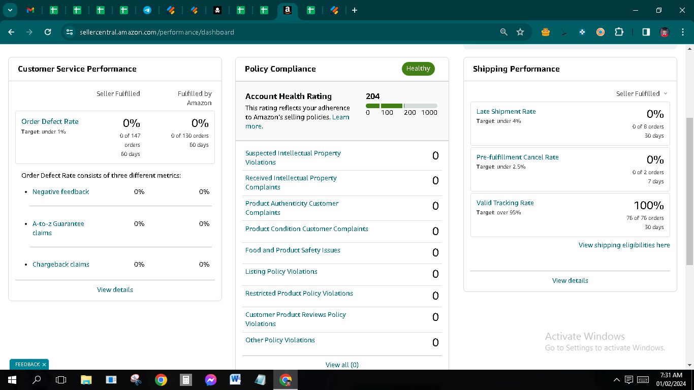
Task: Click the Account Health Rating progress bar
Action: click(401, 106)
